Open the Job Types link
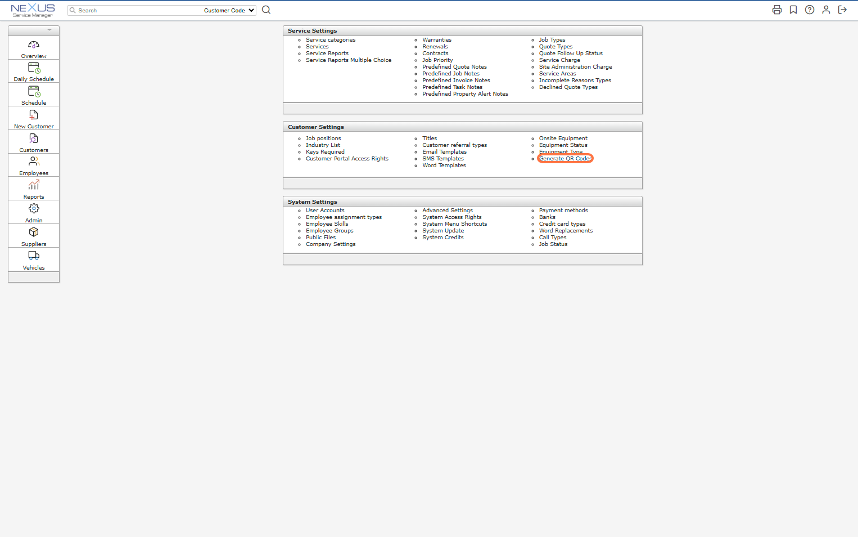The height and width of the screenshot is (537, 858). click(552, 40)
